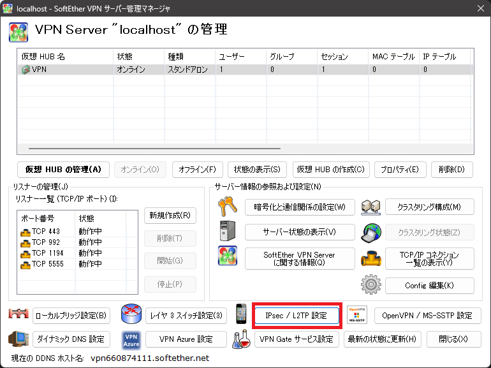Click the hub list horizontal scrollbar
The height and width of the screenshot is (368, 491).
pyautogui.click(x=154, y=149)
